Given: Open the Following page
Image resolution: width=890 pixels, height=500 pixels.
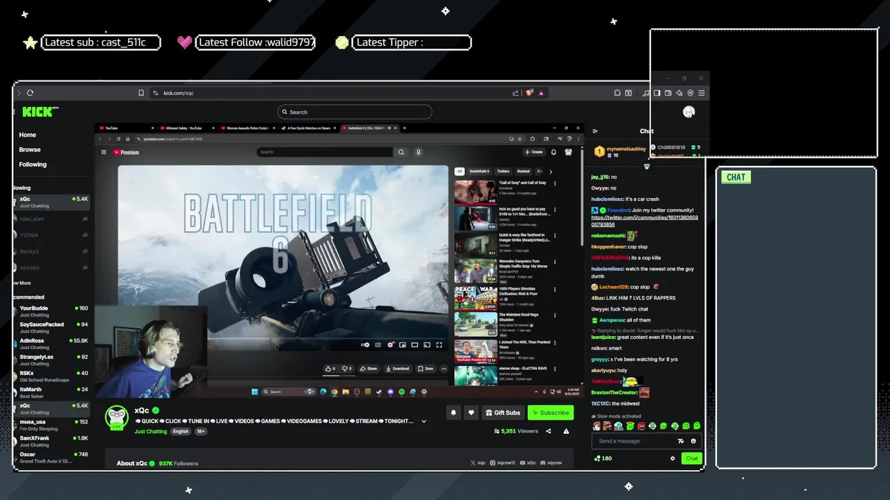Looking at the screenshot, I should [x=33, y=165].
